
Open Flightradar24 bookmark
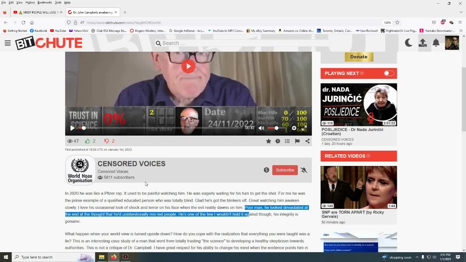(x=399, y=31)
